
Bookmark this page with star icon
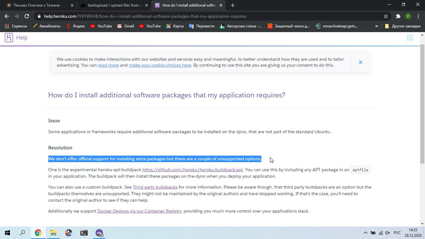(386, 16)
